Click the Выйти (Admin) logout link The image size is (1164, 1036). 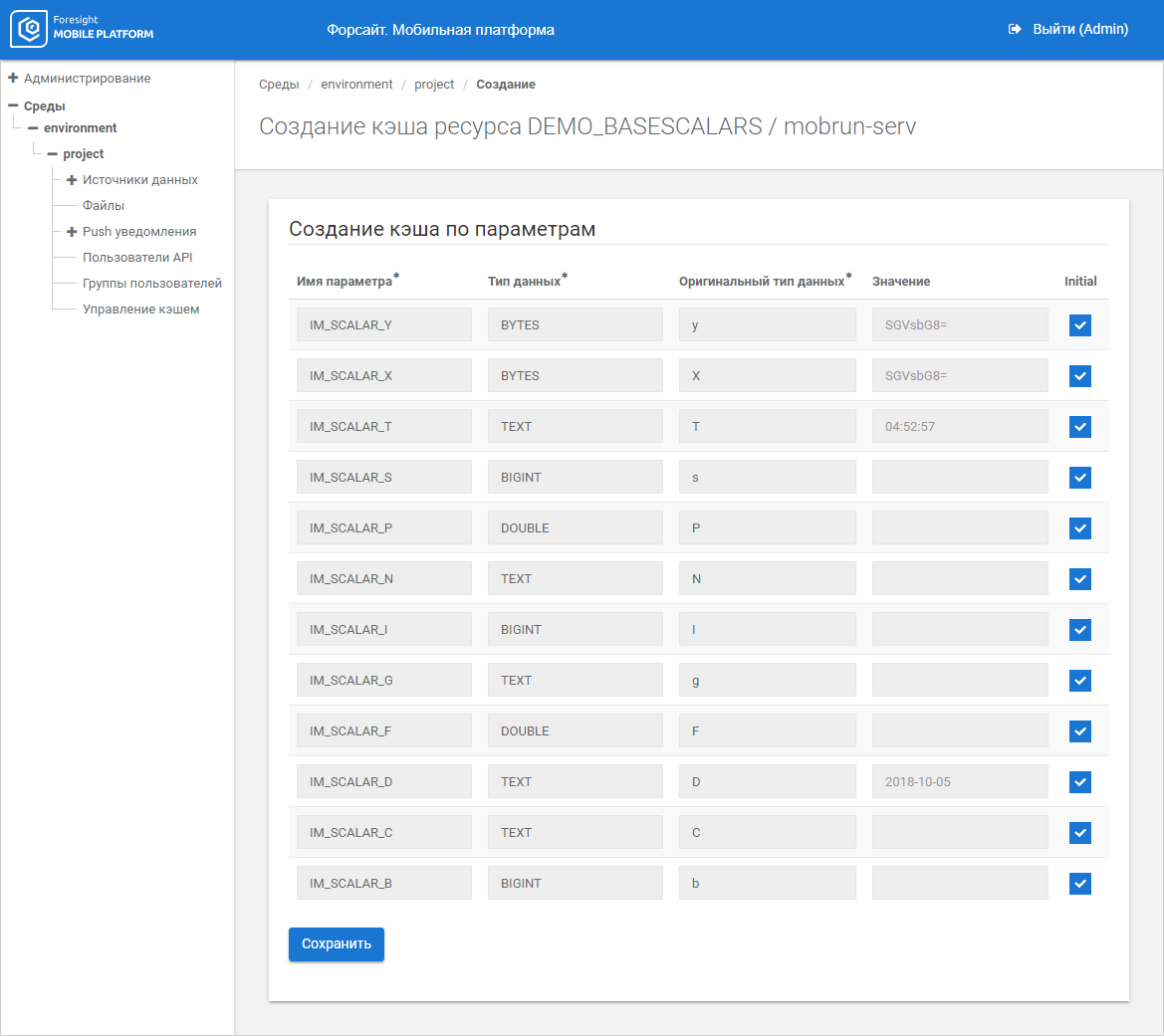1079,30
